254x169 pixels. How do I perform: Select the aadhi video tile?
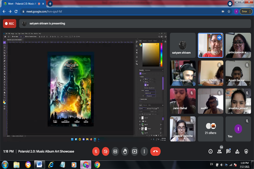[210, 101]
